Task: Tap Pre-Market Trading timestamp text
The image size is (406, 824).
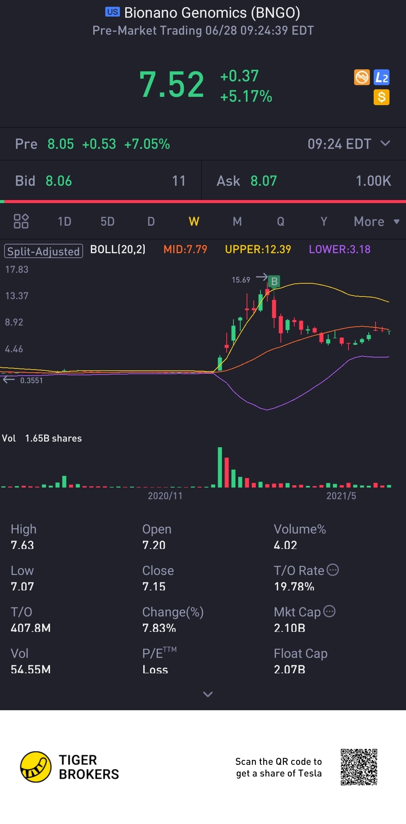Action: (x=203, y=31)
